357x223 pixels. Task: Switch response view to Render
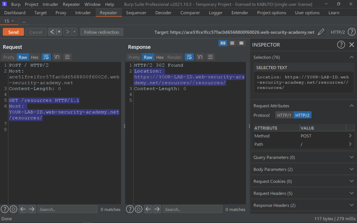tap(174, 57)
